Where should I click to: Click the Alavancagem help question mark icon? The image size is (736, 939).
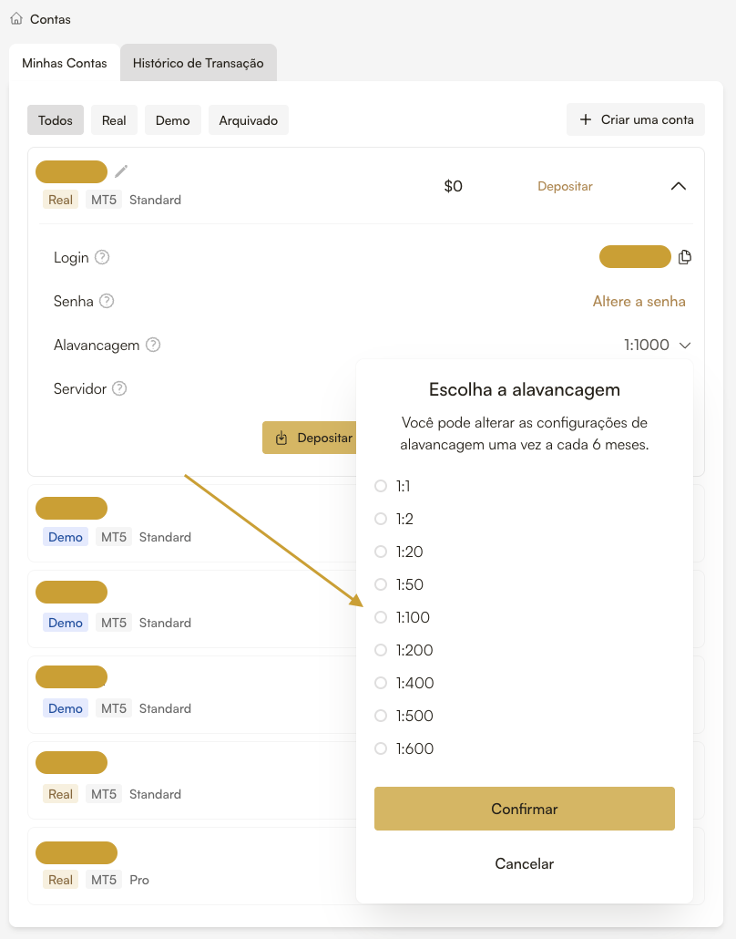coord(153,345)
